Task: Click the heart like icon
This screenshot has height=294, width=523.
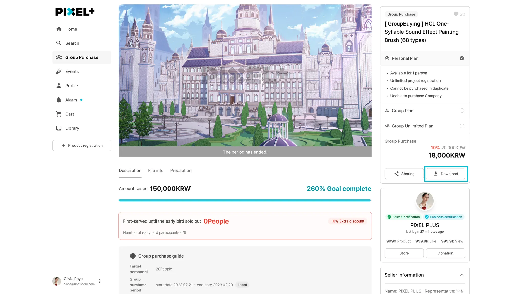Action: [x=456, y=14]
